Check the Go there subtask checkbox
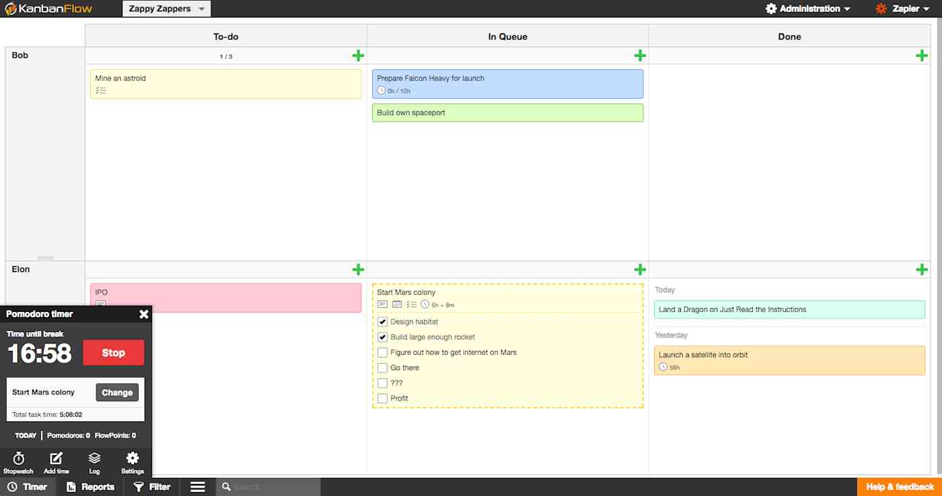Image resolution: width=942 pixels, height=496 pixels. 382,368
